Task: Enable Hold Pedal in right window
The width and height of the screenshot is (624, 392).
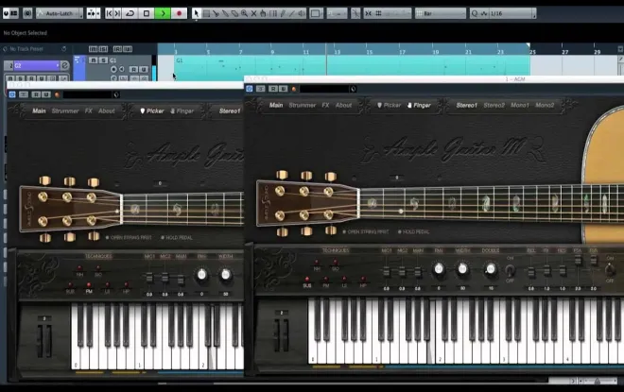Action: (413, 231)
